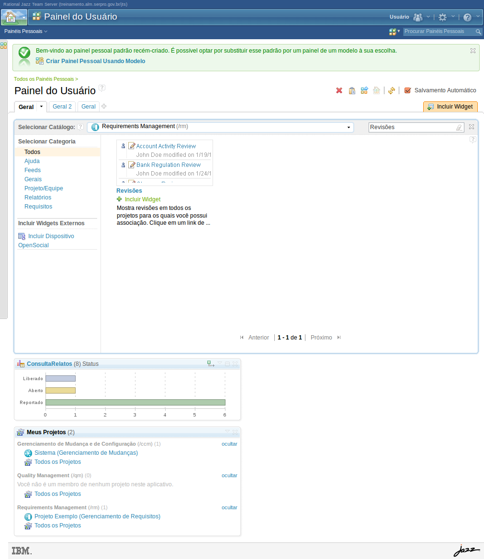Hide the Quality Management section via ocultar
The image size is (484, 559).
tap(229, 476)
